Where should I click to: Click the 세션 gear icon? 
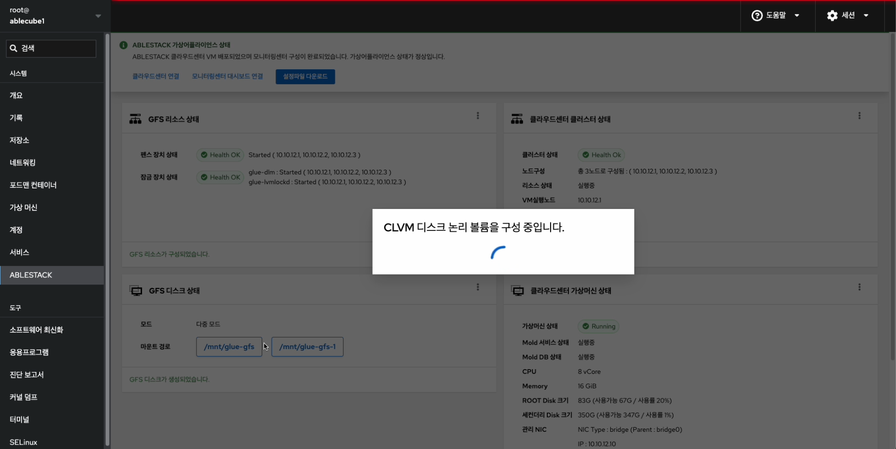point(832,16)
